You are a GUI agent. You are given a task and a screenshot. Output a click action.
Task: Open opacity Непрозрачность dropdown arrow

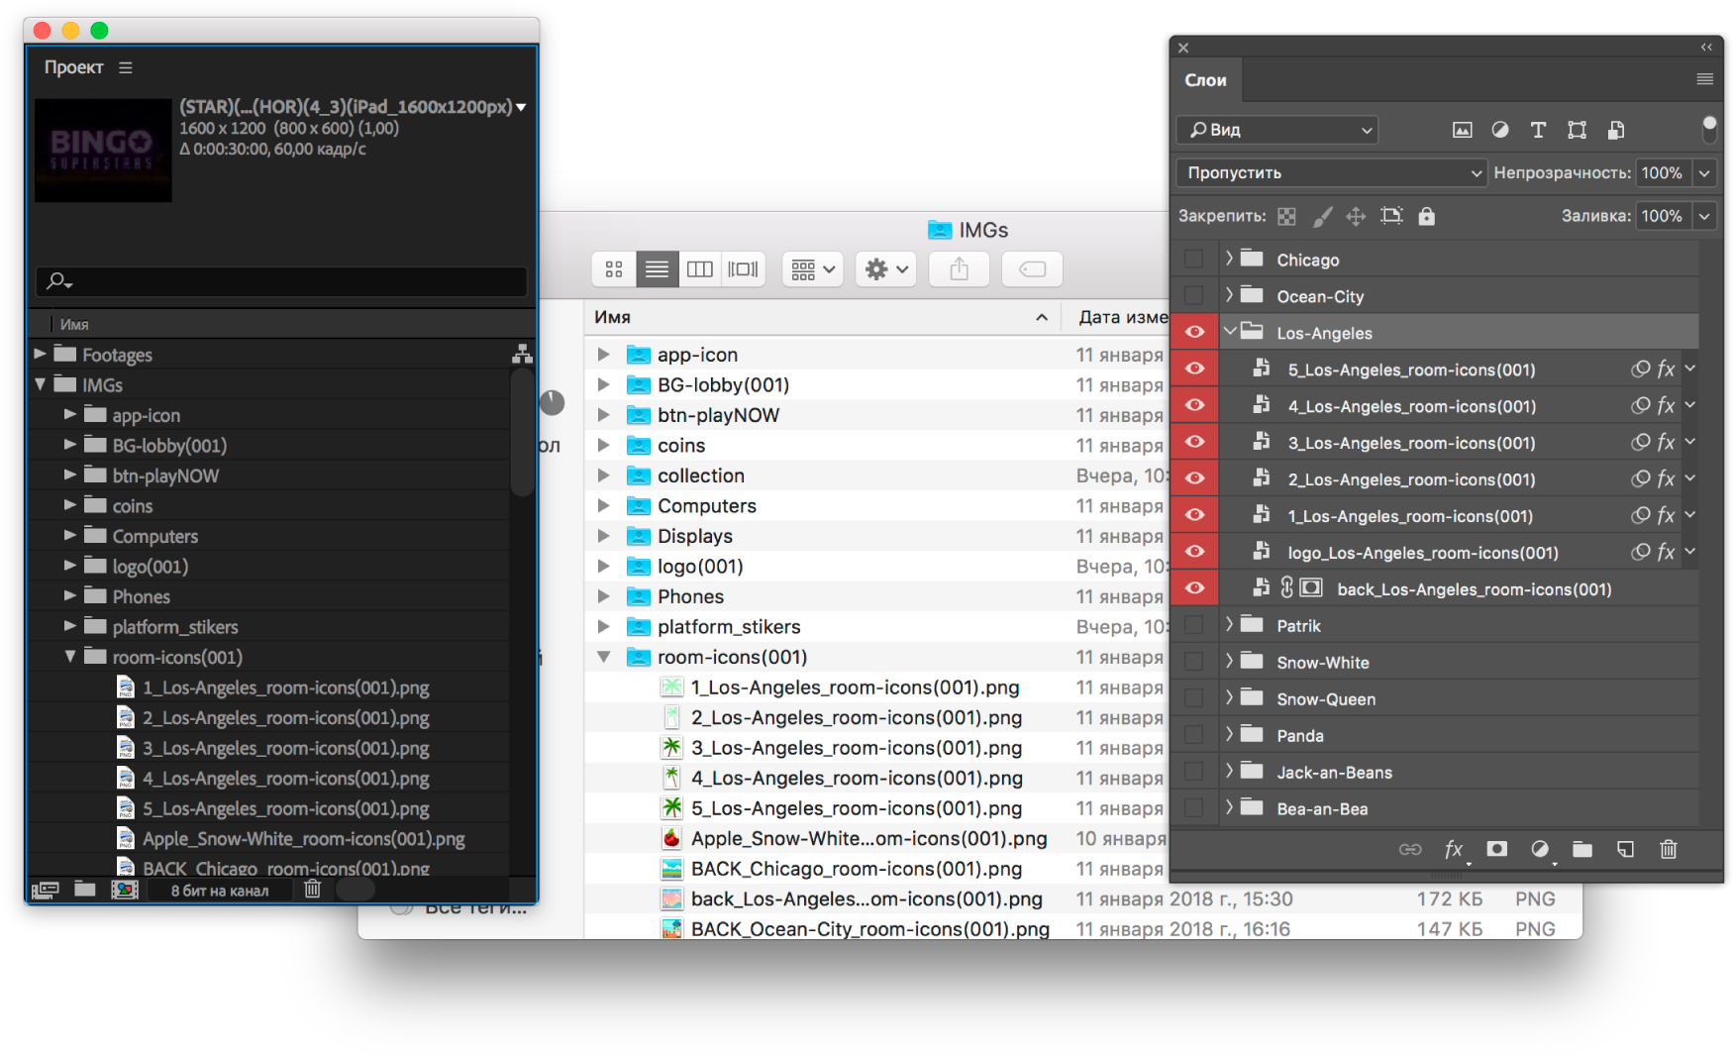click(1704, 172)
